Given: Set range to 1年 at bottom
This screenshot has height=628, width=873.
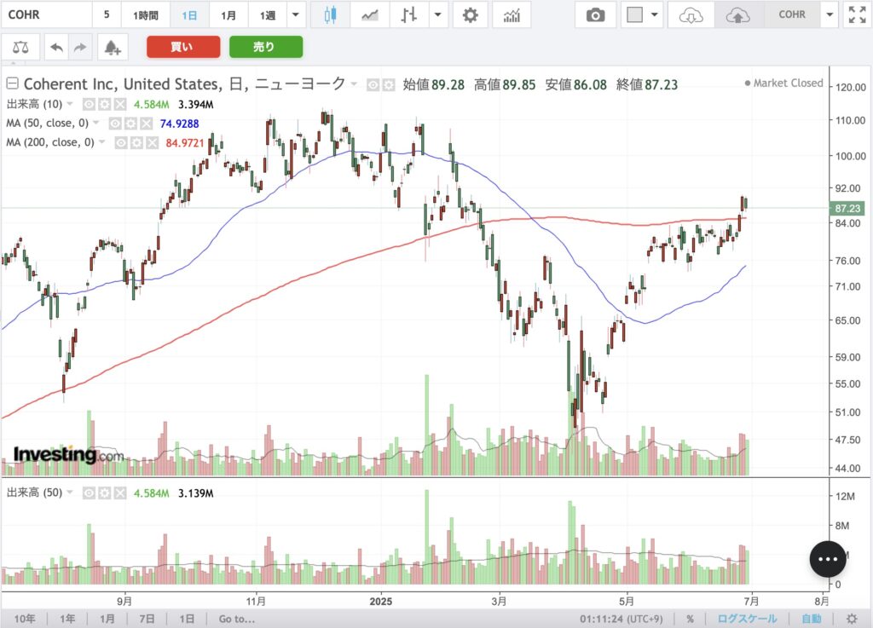Looking at the screenshot, I should coord(67,619).
